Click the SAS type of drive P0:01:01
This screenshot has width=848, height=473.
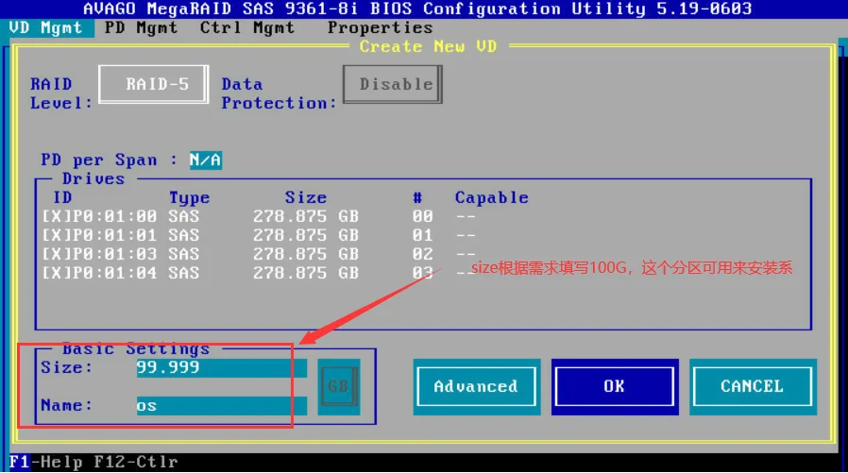tap(184, 235)
